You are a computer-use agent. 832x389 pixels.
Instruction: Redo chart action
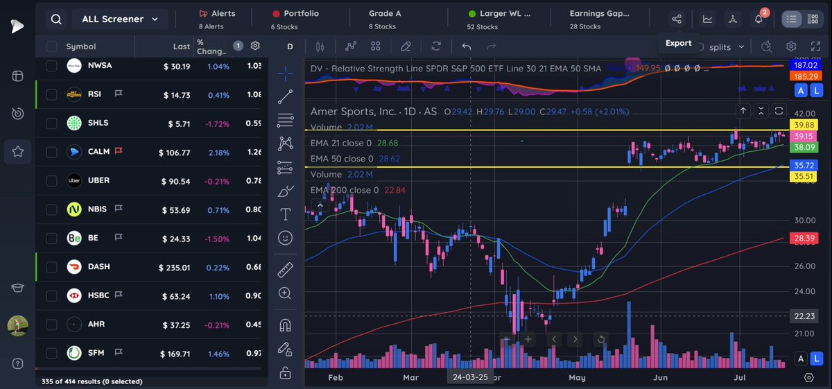[x=491, y=46]
